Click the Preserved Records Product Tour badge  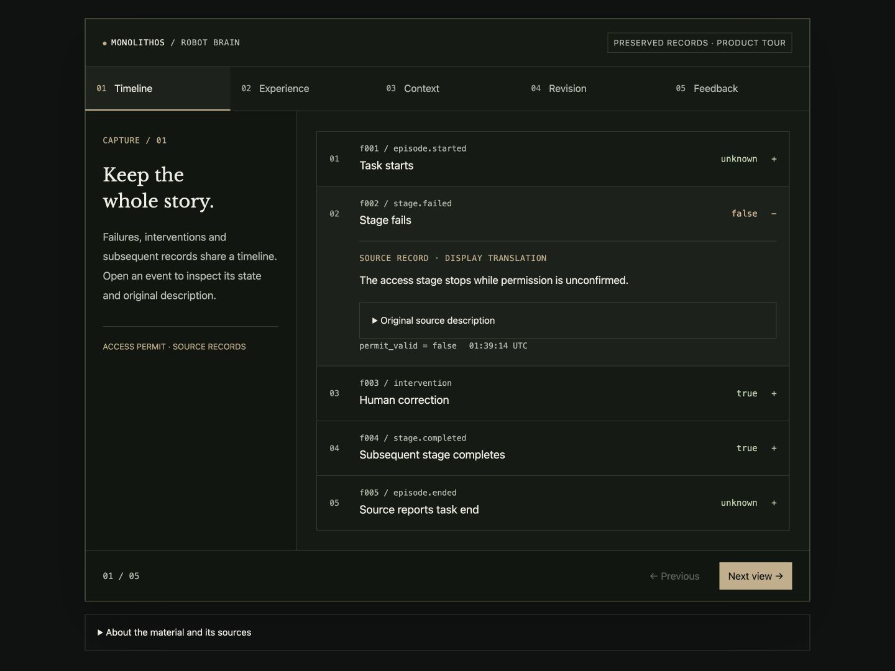click(699, 43)
